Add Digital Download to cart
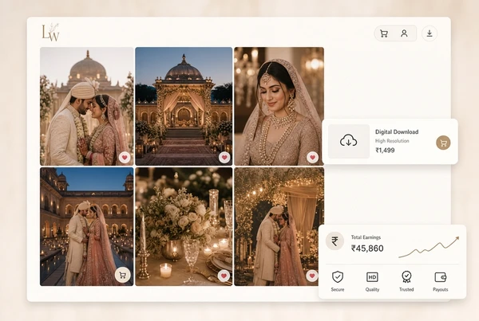 coord(443,143)
